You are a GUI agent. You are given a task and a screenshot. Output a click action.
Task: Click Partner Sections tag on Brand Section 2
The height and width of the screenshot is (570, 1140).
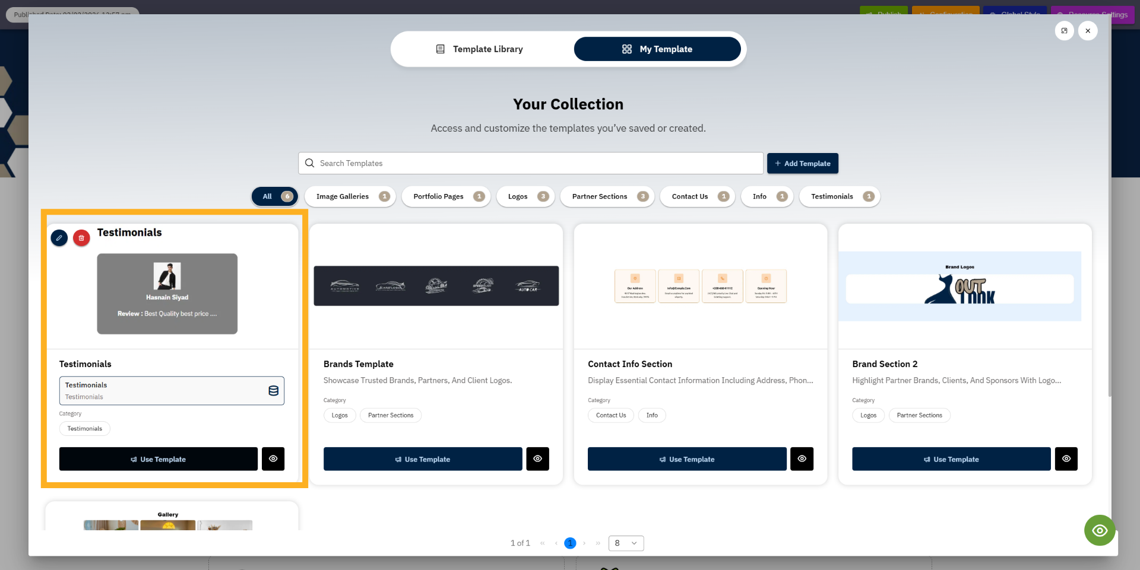(x=920, y=415)
